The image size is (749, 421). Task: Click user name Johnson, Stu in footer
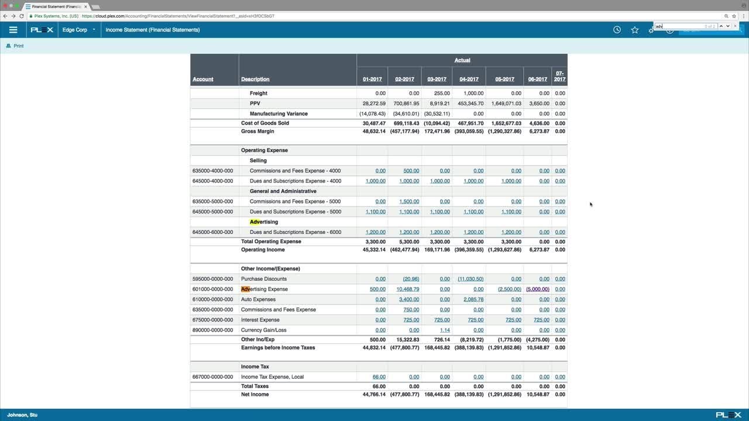[x=22, y=415]
